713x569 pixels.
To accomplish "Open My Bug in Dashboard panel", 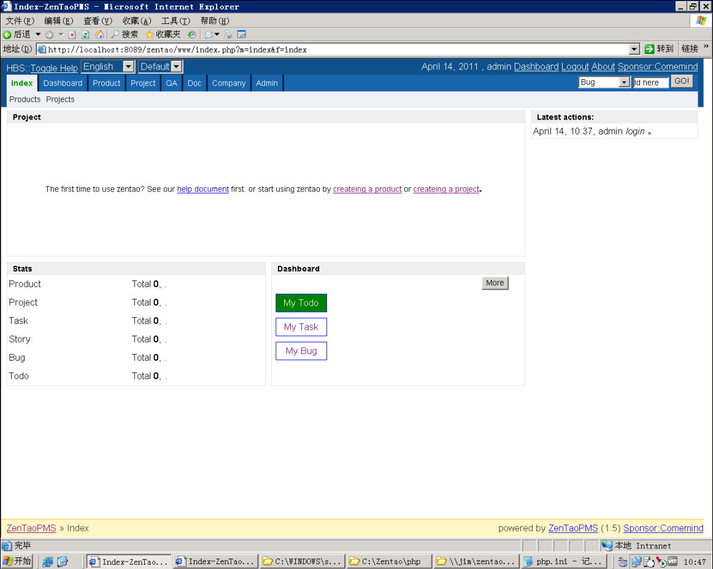I will (x=301, y=351).
